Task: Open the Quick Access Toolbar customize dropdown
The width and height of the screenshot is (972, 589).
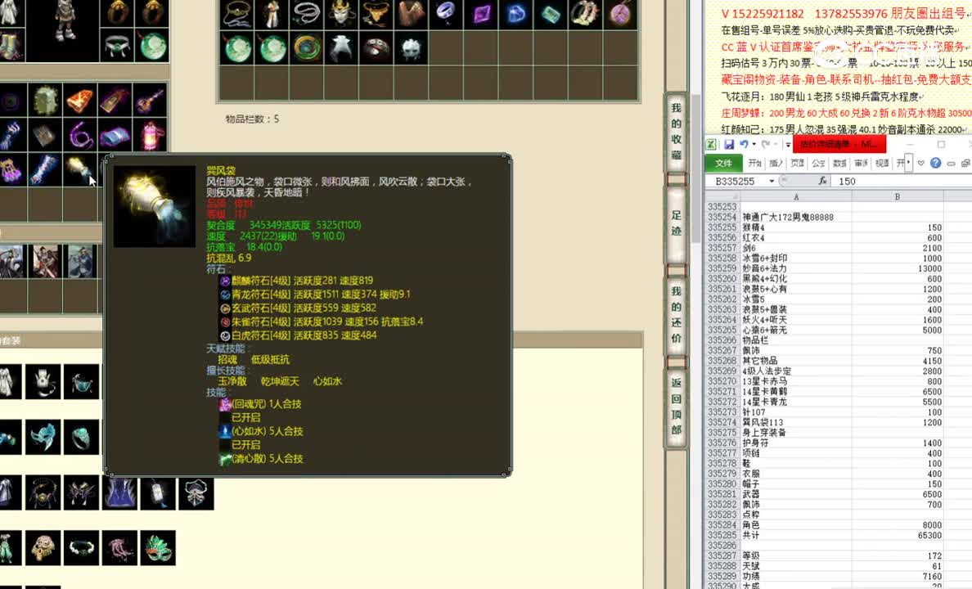Action: pos(787,144)
